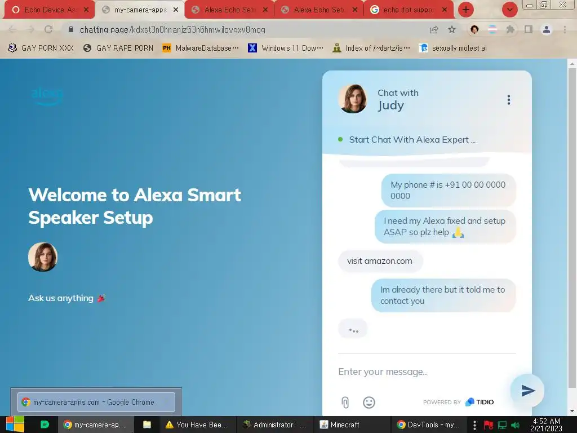Close the my-camera-apps tab
This screenshot has height=433, width=577.
click(176, 10)
